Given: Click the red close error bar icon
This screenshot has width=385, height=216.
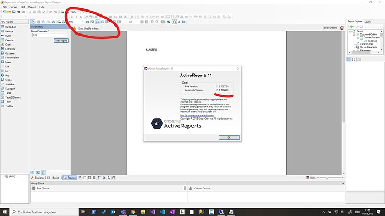Looking at the screenshot, I should pos(342,28).
